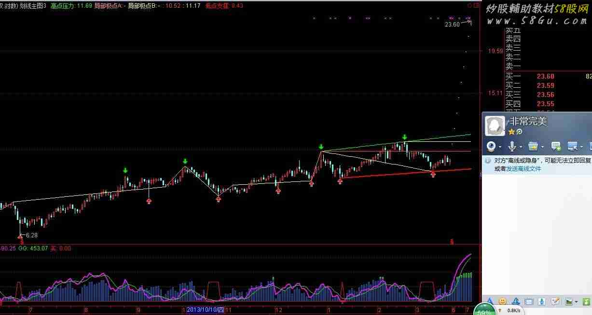Open the send picture dropdown arrow
The width and height of the screenshot is (592, 315).
[x=577, y=302]
